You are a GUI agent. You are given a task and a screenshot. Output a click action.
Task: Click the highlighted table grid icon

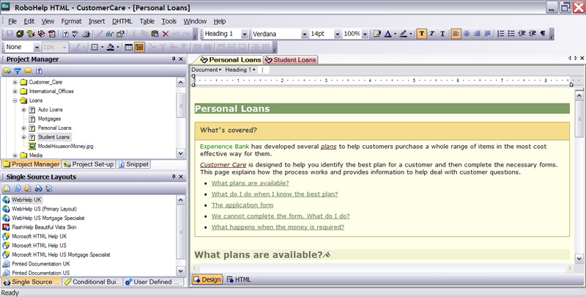point(139,47)
